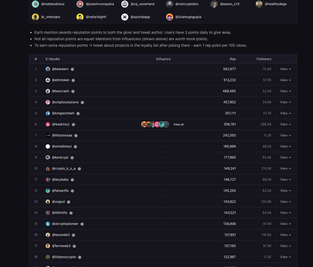The height and width of the screenshot is (267, 313).
Task: Sort by the Rep column header
Action: click(x=233, y=59)
